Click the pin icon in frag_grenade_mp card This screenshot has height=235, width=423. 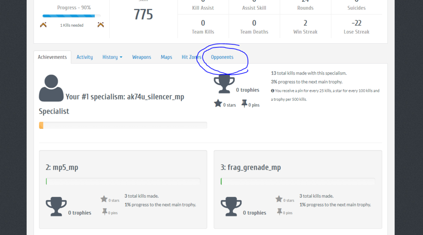tap(279, 211)
